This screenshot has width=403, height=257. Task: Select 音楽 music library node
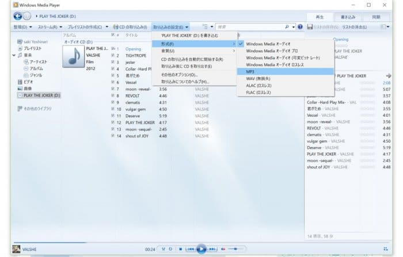click(24, 55)
